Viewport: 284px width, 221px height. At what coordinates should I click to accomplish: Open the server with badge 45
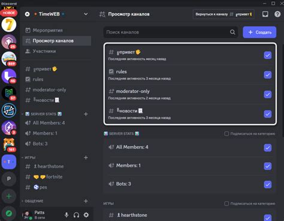[9, 76]
